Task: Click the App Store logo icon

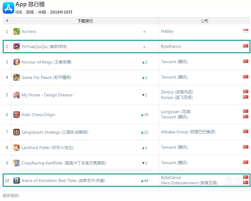Action: (x=8, y=8)
